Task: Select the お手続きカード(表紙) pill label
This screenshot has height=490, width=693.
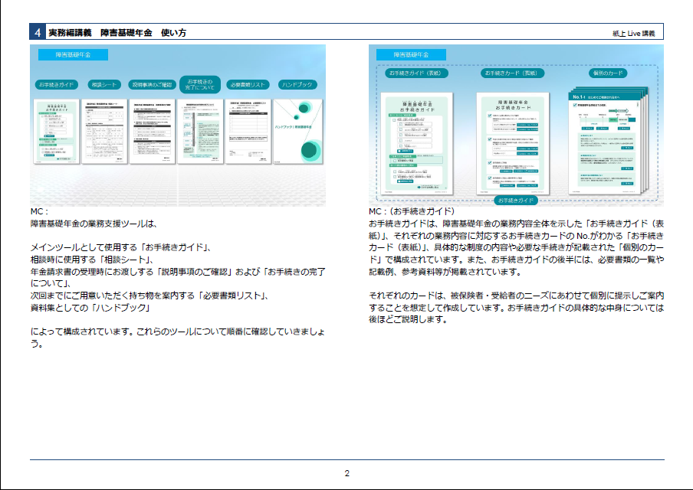Action: pyautogui.click(x=511, y=73)
